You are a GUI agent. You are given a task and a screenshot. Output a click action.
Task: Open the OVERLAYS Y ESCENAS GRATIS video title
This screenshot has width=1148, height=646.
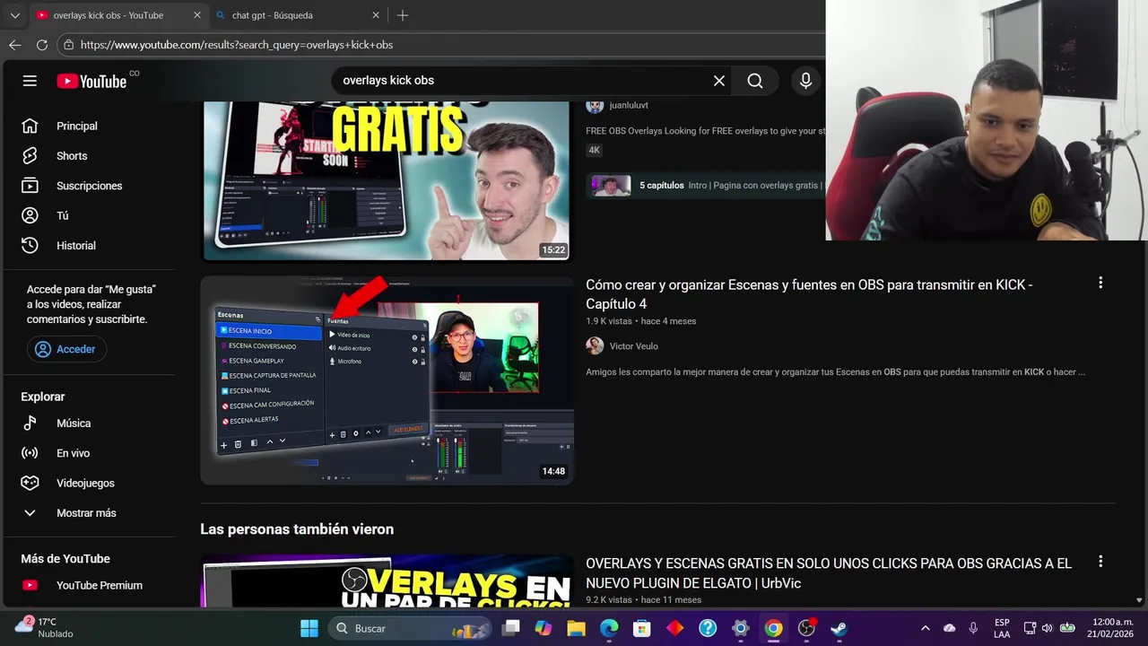[829, 573]
